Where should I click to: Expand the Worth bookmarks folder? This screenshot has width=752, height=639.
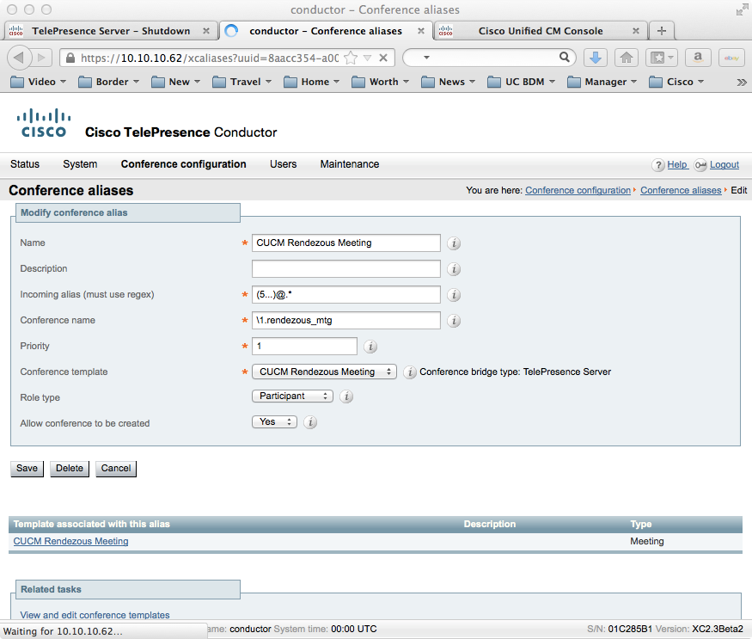[x=381, y=82]
